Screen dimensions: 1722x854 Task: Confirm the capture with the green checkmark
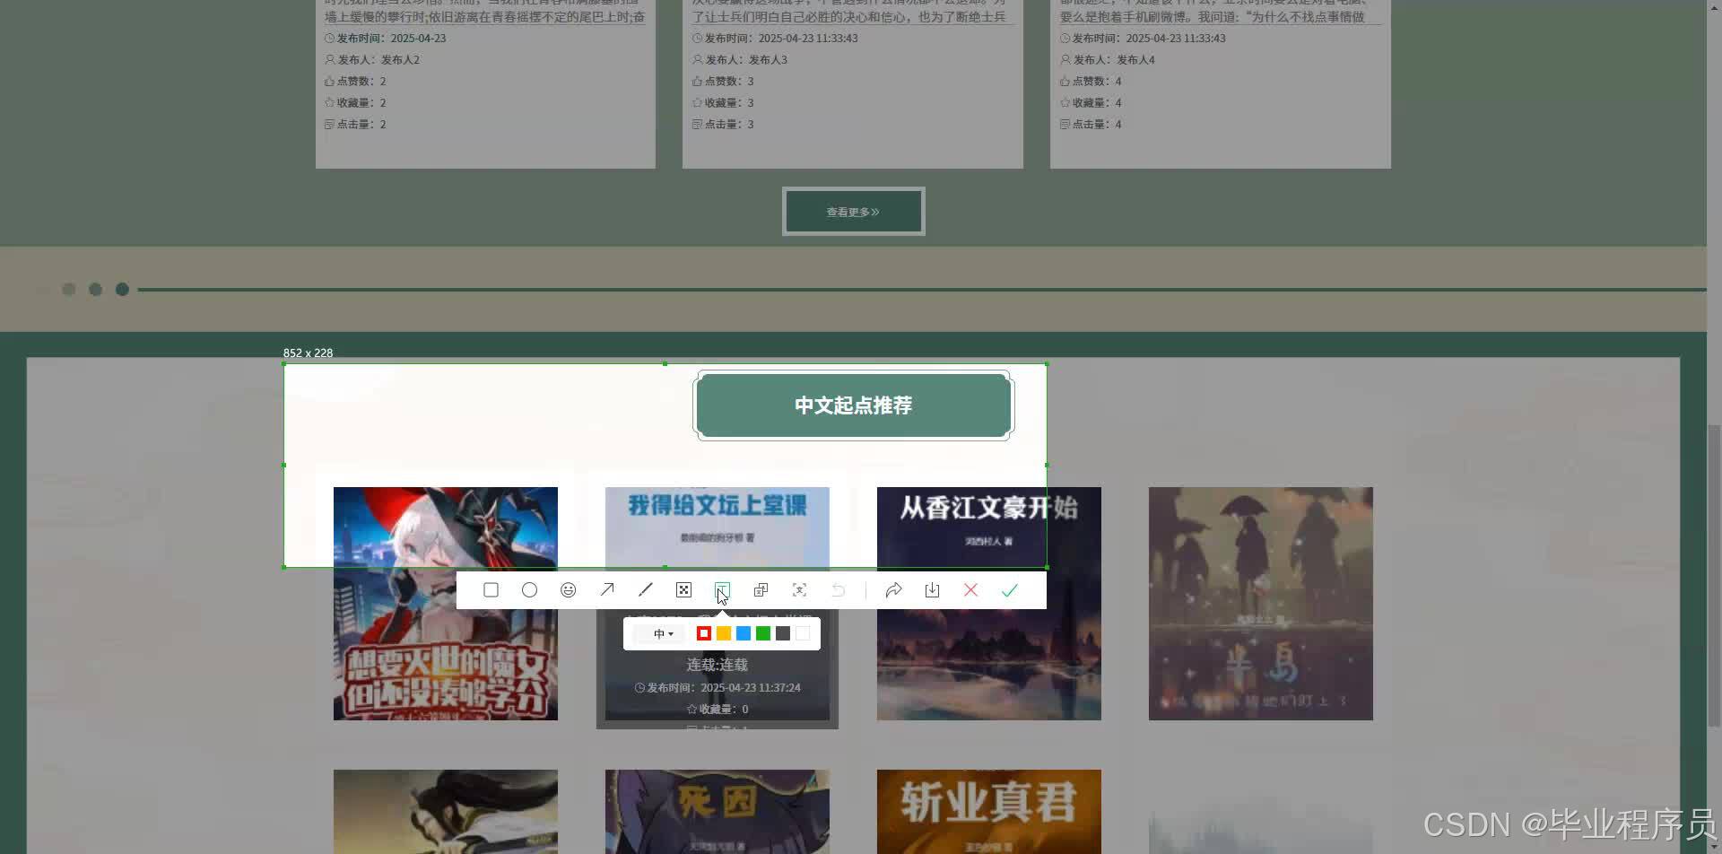click(1010, 589)
